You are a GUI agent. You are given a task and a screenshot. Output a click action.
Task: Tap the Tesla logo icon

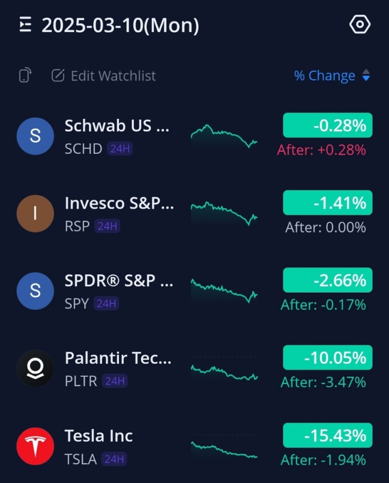[35, 446]
